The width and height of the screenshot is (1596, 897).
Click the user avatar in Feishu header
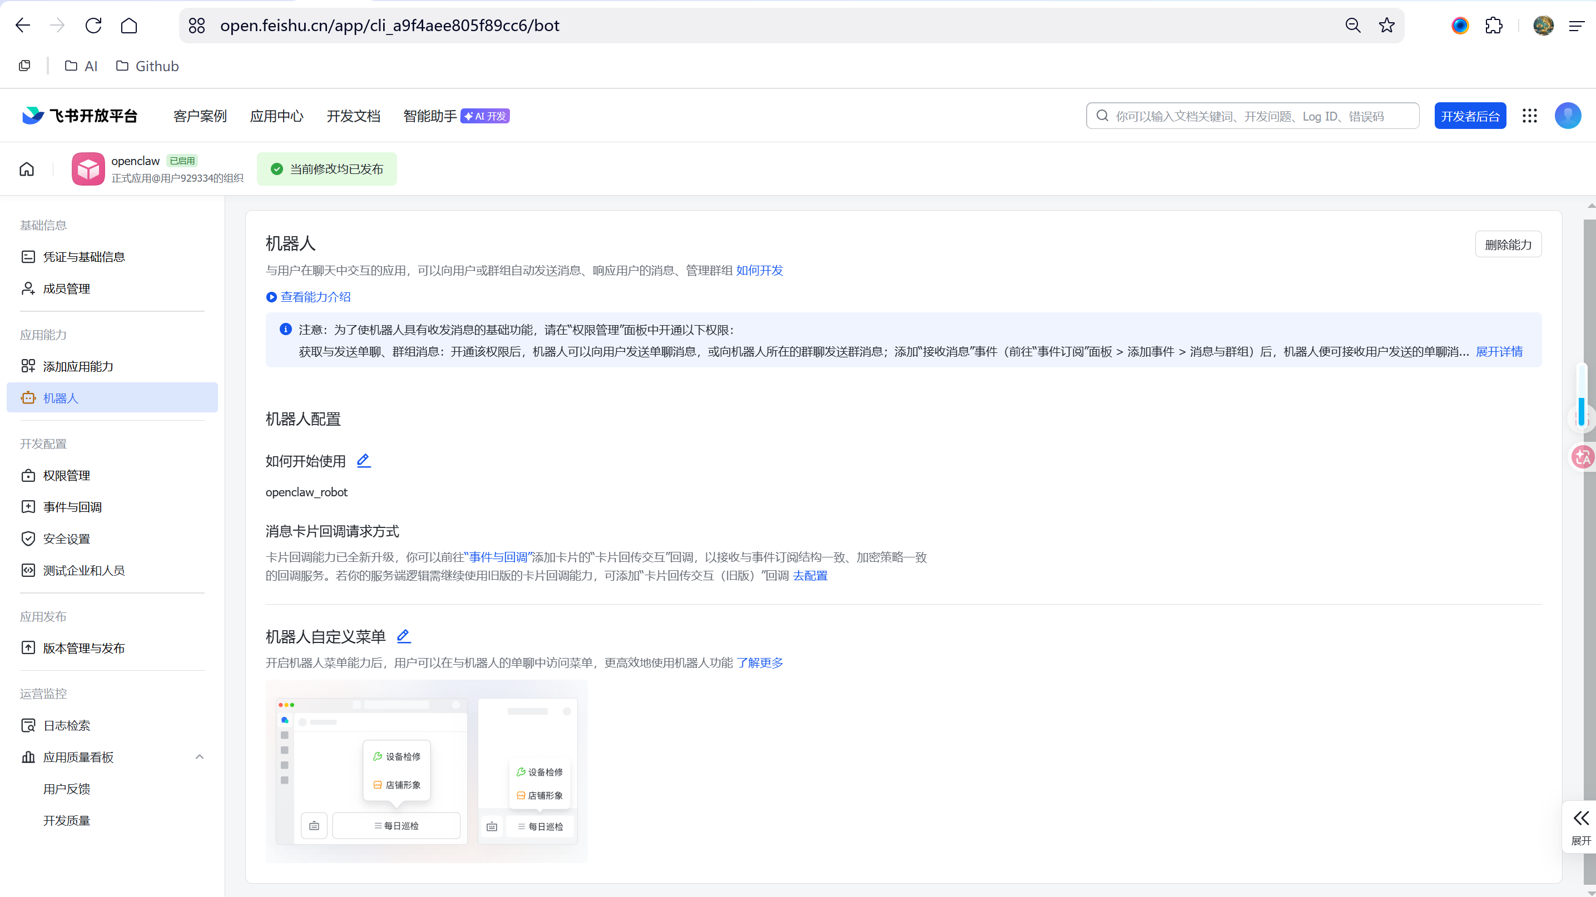1568,116
